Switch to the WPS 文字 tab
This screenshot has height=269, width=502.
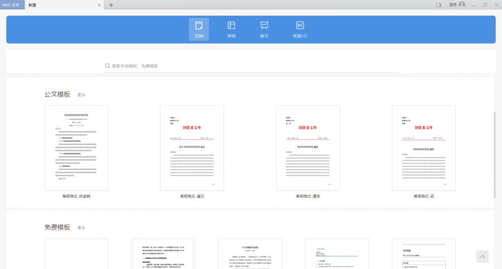coord(12,5)
